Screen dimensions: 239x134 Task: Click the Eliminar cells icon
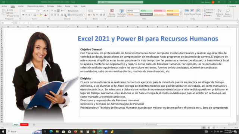click(192, 11)
